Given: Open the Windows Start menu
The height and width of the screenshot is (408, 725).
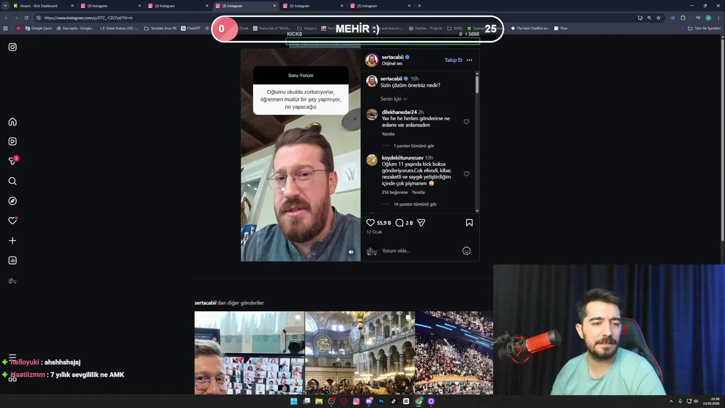Looking at the screenshot, I should coord(293,401).
